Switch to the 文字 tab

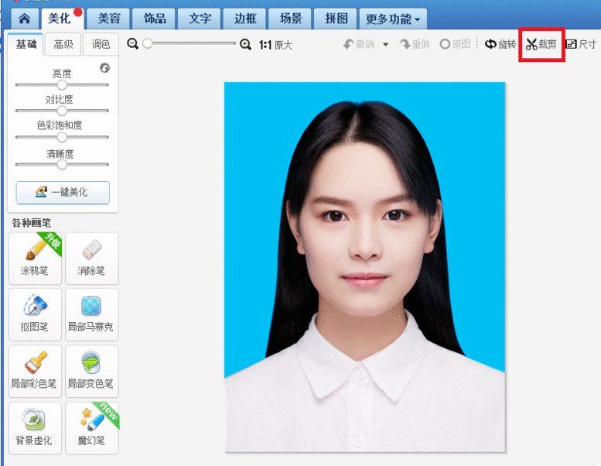pyautogui.click(x=200, y=19)
